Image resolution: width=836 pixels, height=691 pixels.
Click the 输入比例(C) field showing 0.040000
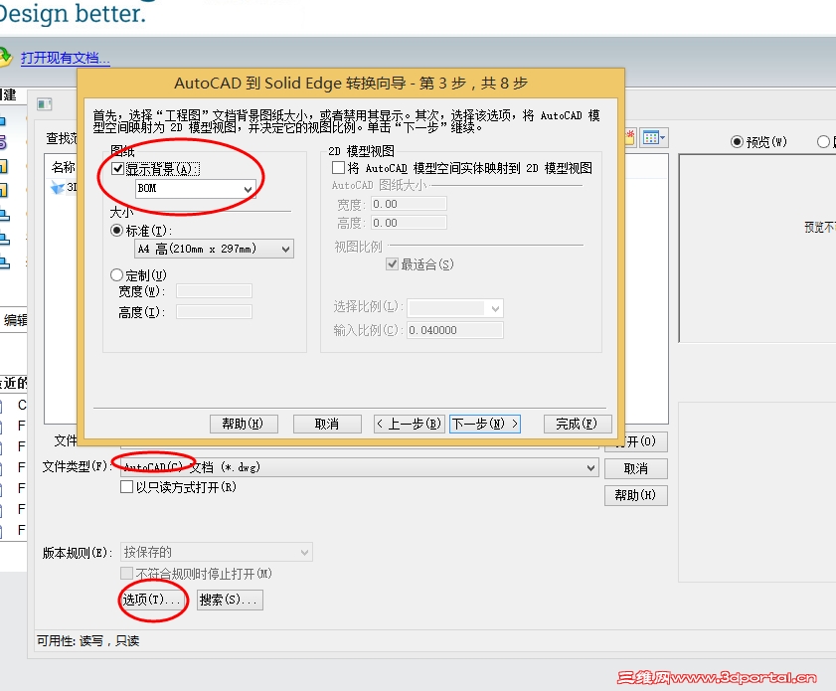455,330
